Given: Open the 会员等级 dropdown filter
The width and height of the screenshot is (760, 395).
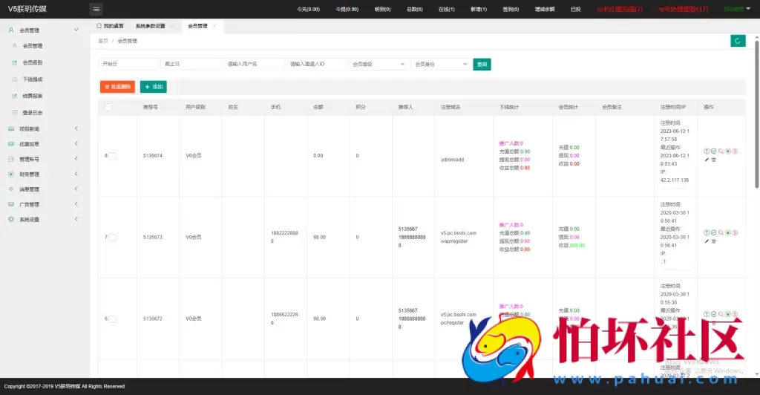Looking at the screenshot, I should pyautogui.click(x=379, y=65).
